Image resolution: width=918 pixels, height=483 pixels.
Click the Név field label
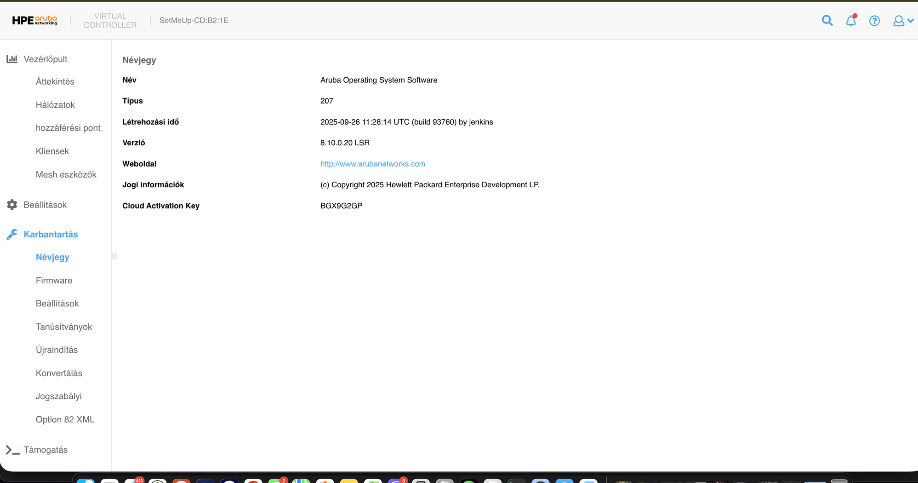coord(129,80)
